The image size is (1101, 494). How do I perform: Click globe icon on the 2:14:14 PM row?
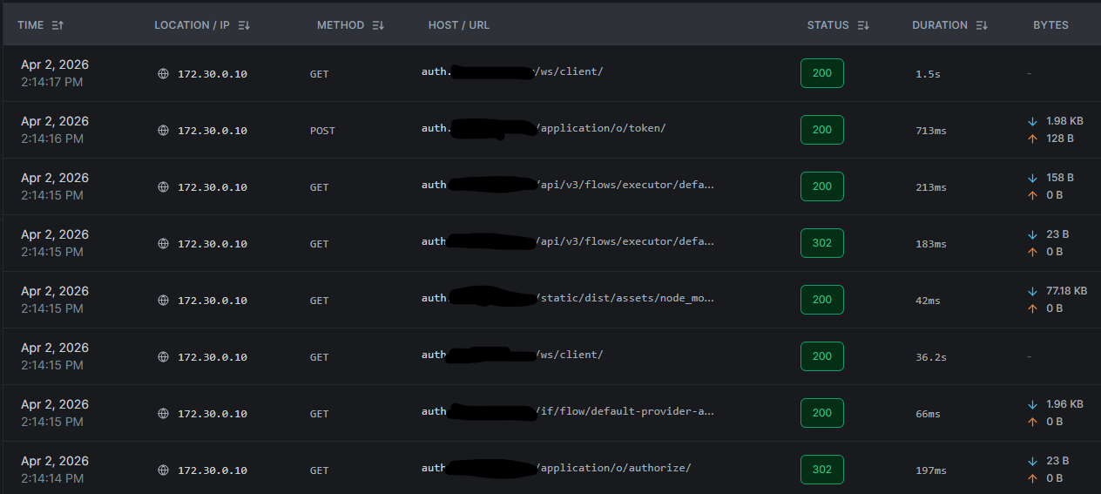[x=163, y=470]
